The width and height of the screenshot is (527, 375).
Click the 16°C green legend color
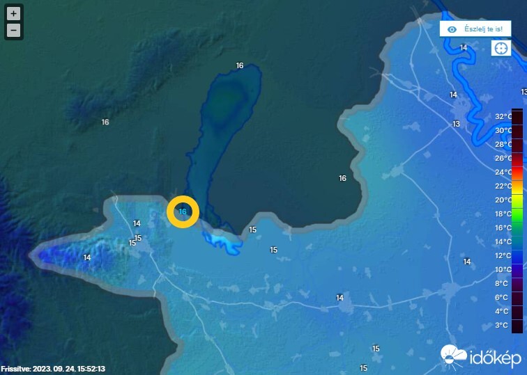(517, 228)
